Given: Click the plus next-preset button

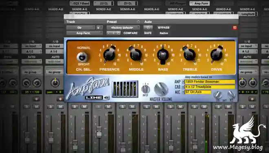Looking at the screenshot, I should [113, 33].
